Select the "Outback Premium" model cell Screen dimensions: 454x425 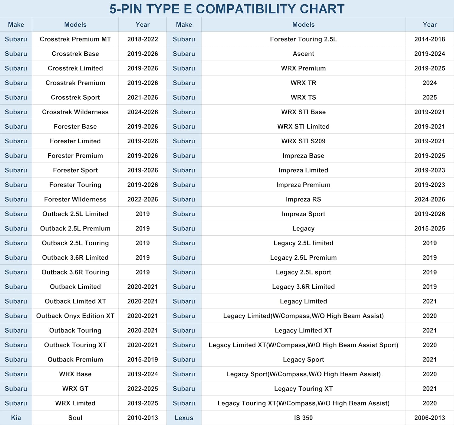click(x=75, y=359)
